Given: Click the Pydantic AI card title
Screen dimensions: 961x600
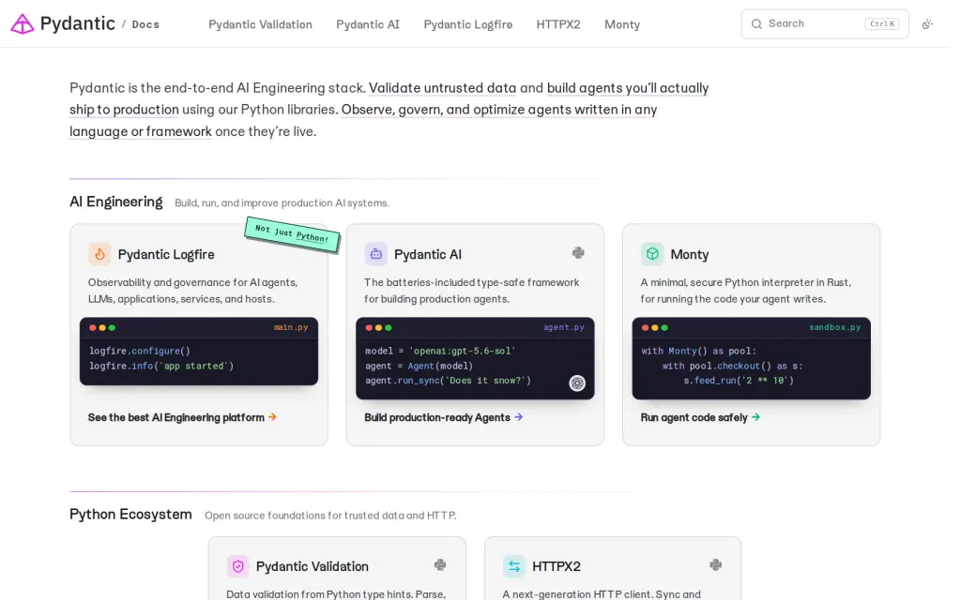Looking at the screenshot, I should (x=428, y=255).
